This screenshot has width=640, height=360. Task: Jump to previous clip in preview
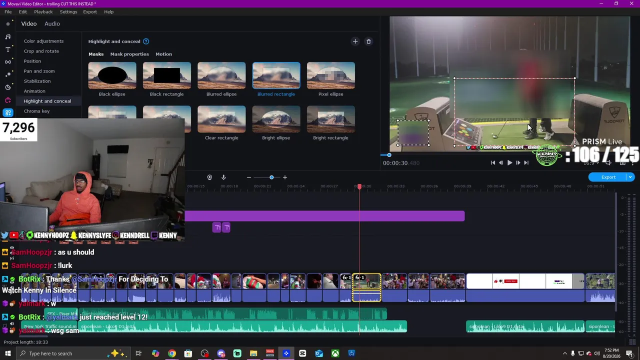coord(493,162)
